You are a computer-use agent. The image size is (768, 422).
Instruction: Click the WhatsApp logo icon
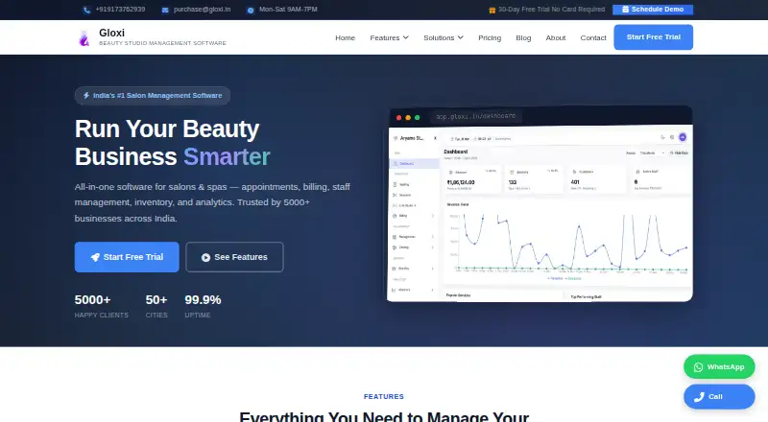698,367
